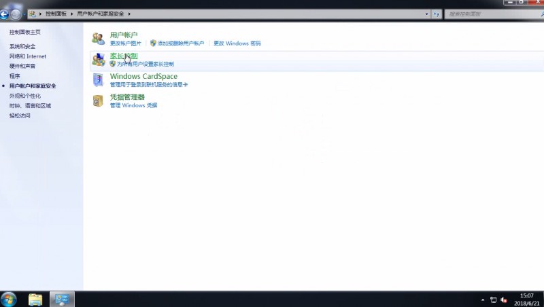This screenshot has width=544, height=307.
Task: Select 用户帐户和家庭安全 in sidebar
Action: [33, 86]
